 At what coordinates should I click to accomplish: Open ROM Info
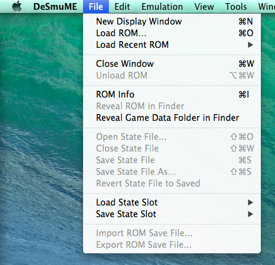[x=172, y=94]
